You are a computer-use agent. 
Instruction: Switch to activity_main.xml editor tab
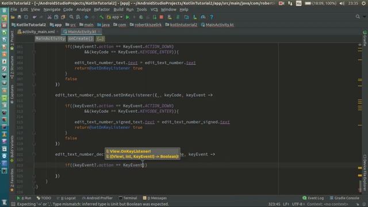[38, 32]
